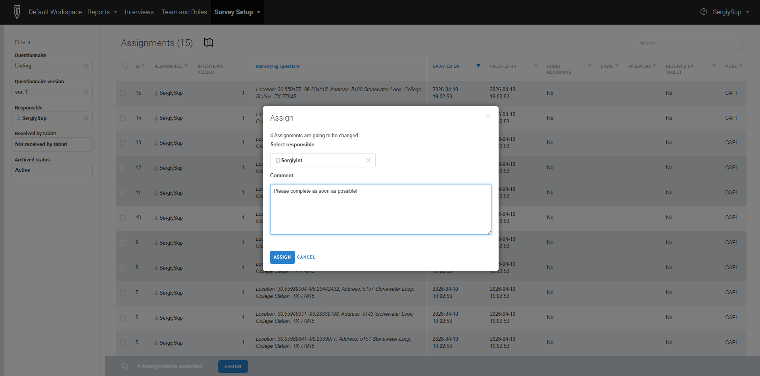Clear the Listing questionnaire filter
The height and width of the screenshot is (376, 760).
click(86, 66)
